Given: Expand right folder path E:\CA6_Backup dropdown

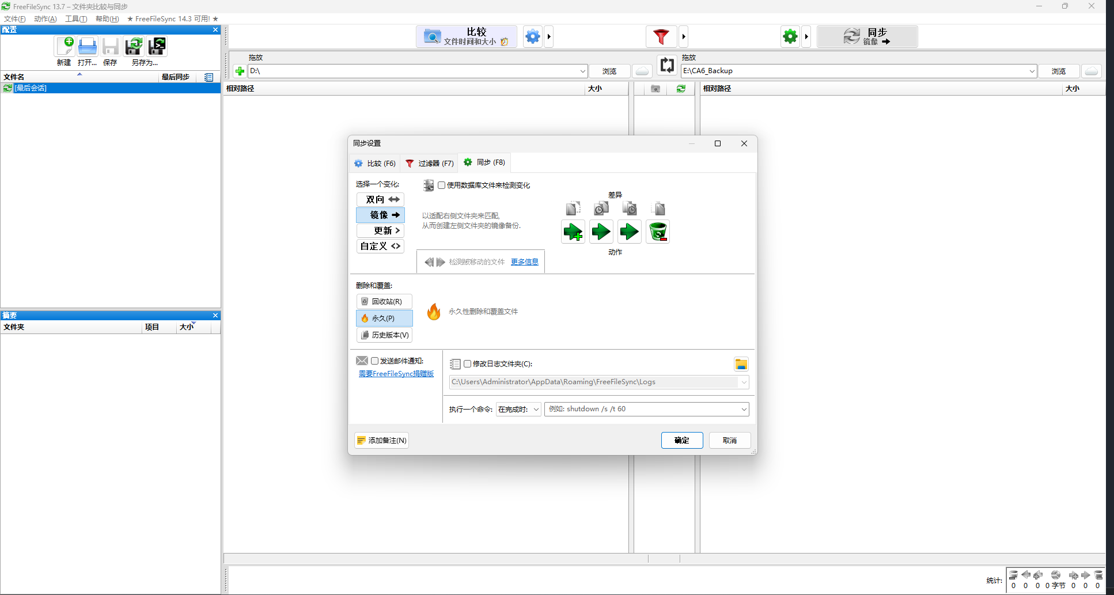Looking at the screenshot, I should 1032,71.
